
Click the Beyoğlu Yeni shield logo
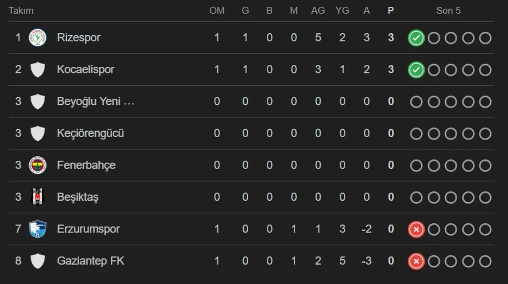pyautogui.click(x=38, y=102)
